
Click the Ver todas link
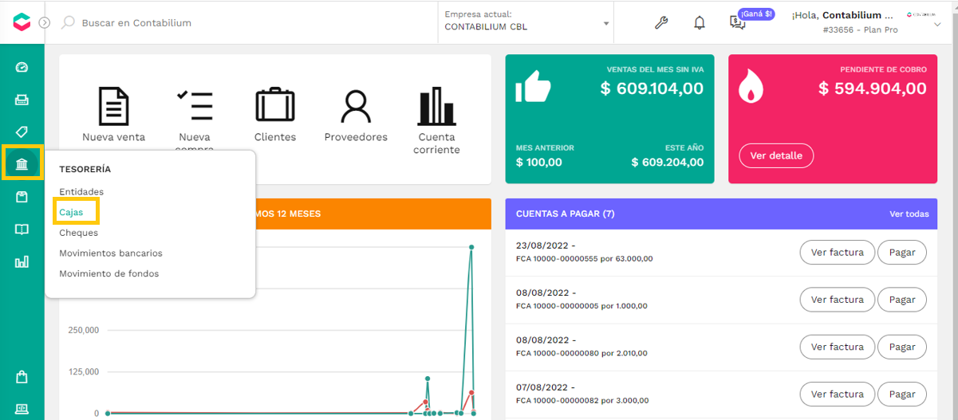[x=909, y=214]
